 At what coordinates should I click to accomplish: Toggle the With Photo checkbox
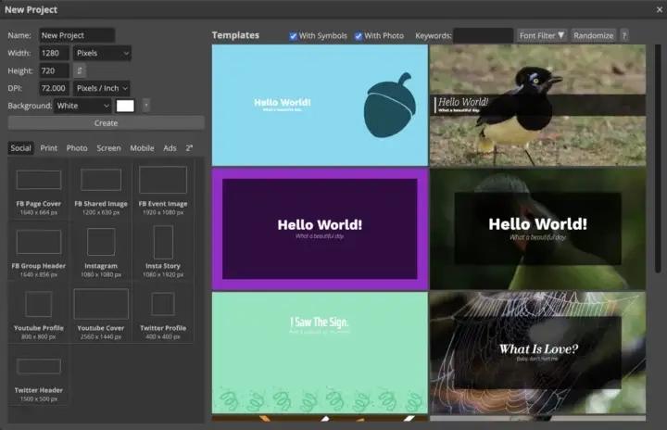(x=359, y=36)
